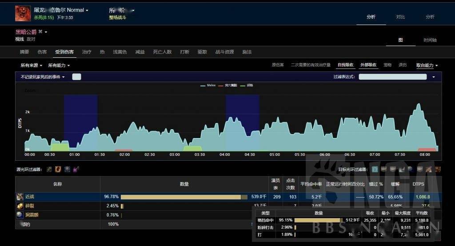455x246 pixels.
Task: Click the second source aura filter icon
Action: tap(58, 169)
